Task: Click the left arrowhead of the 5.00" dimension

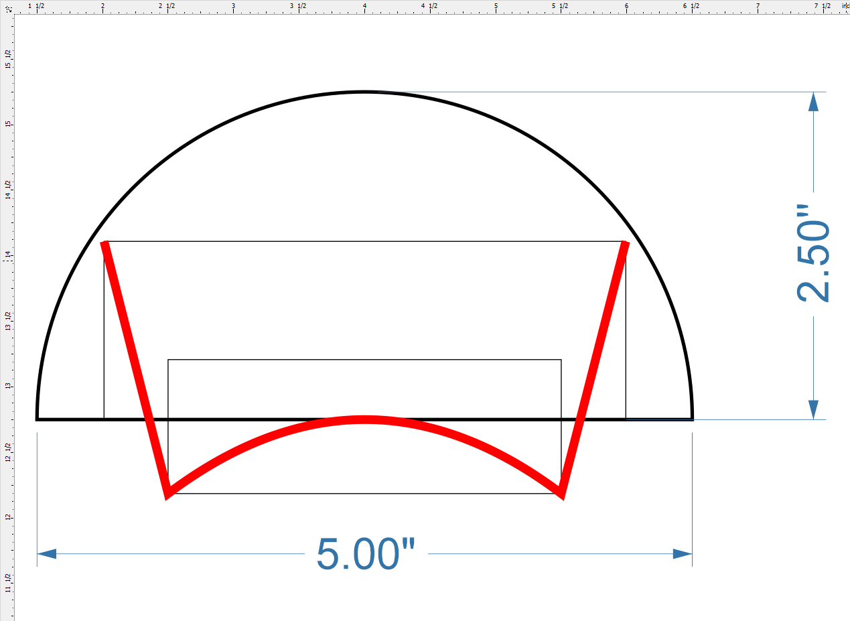Action: pyautogui.click(x=47, y=554)
